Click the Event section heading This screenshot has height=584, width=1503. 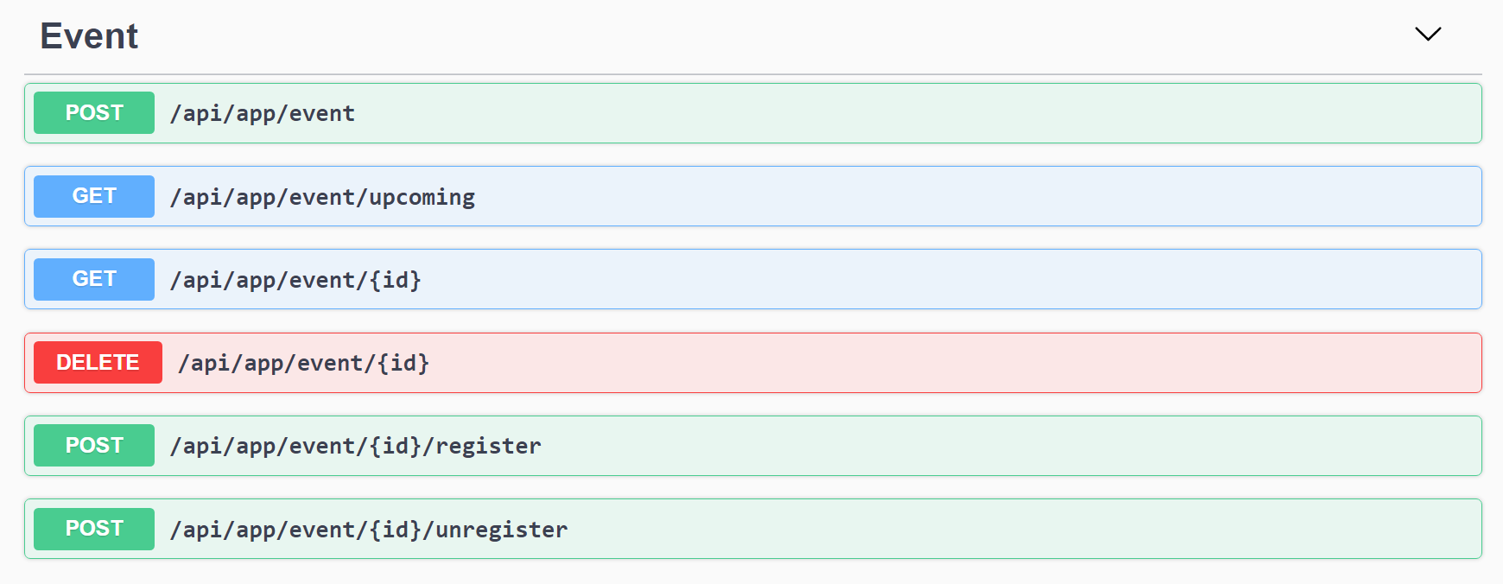pos(89,36)
